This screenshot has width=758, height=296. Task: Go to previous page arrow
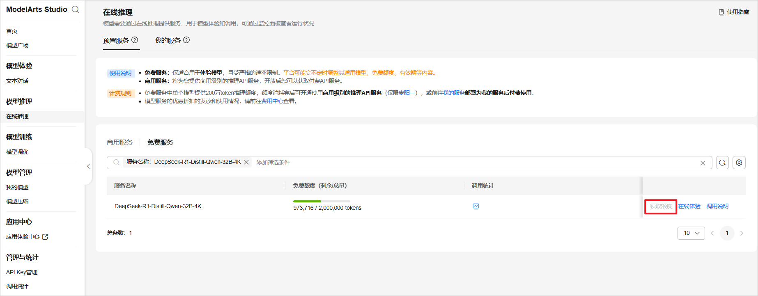712,233
